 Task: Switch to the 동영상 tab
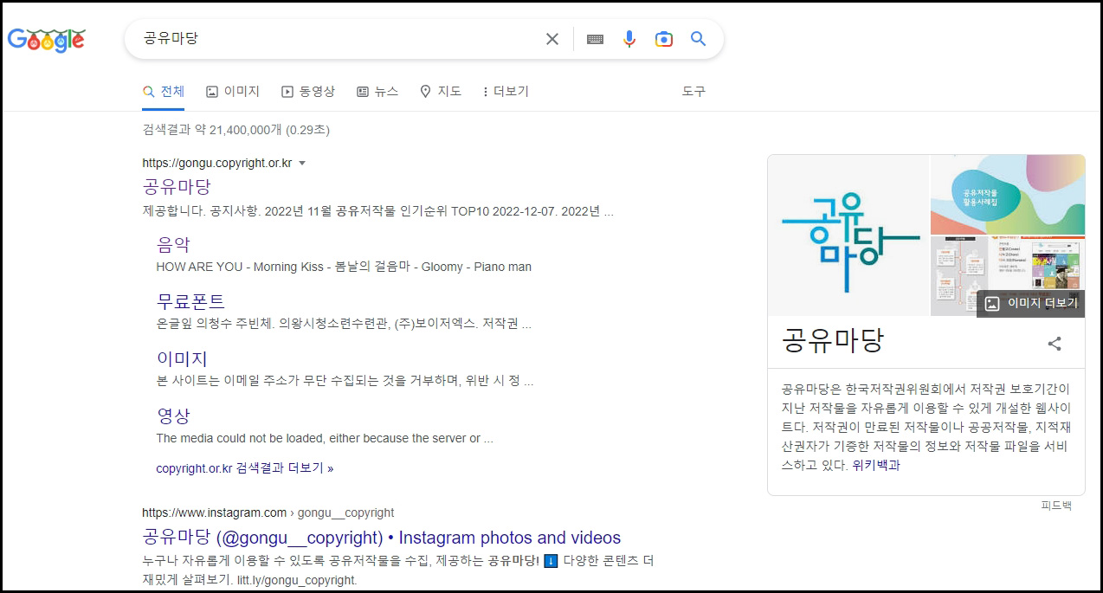(x=308, y=91)
